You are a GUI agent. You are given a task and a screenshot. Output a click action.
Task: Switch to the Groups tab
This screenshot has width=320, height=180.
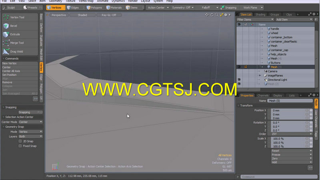coord(274,14)
